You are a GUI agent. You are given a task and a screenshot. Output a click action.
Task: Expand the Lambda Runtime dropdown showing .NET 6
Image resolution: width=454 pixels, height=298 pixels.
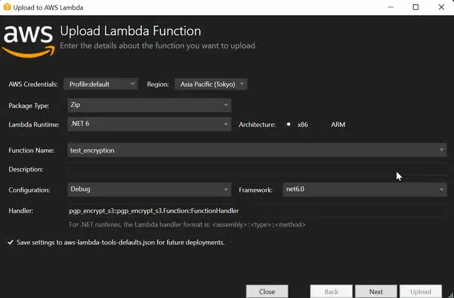point(149,124)
